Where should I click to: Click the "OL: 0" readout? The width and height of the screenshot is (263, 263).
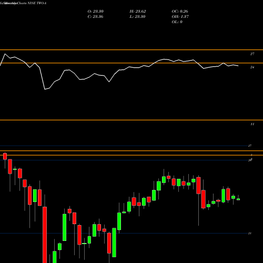tap(177, 22)
